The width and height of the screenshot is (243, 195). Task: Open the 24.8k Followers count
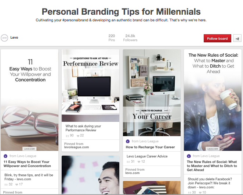130,38
